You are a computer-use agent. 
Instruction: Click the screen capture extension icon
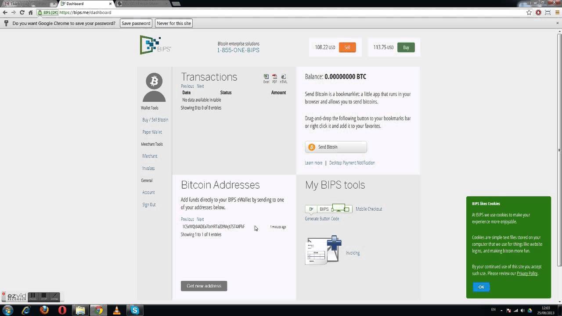[x=548, y=12]
